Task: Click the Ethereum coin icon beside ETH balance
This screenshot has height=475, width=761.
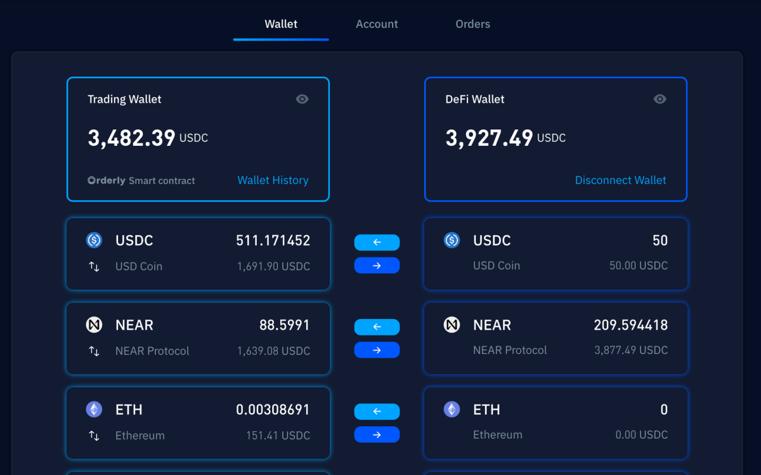Action: click(x=94, y=410)
